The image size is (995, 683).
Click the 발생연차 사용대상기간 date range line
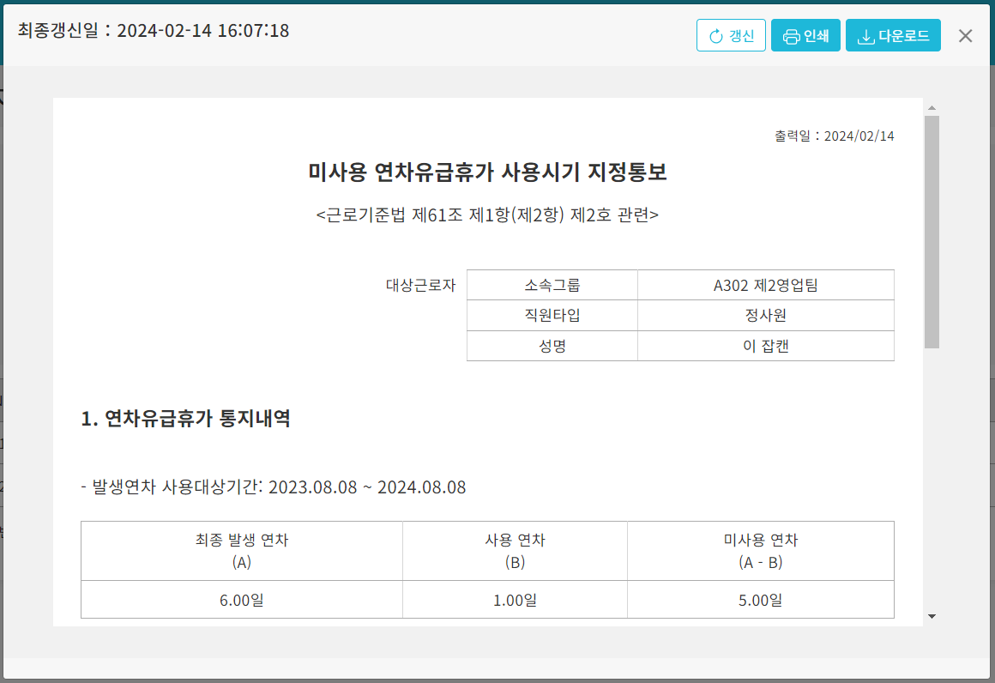coord(274,487)
